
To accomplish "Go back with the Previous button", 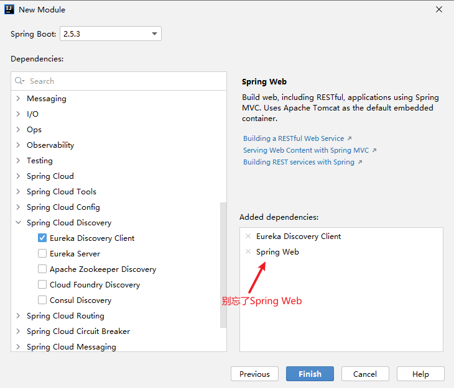I will 254,374.
